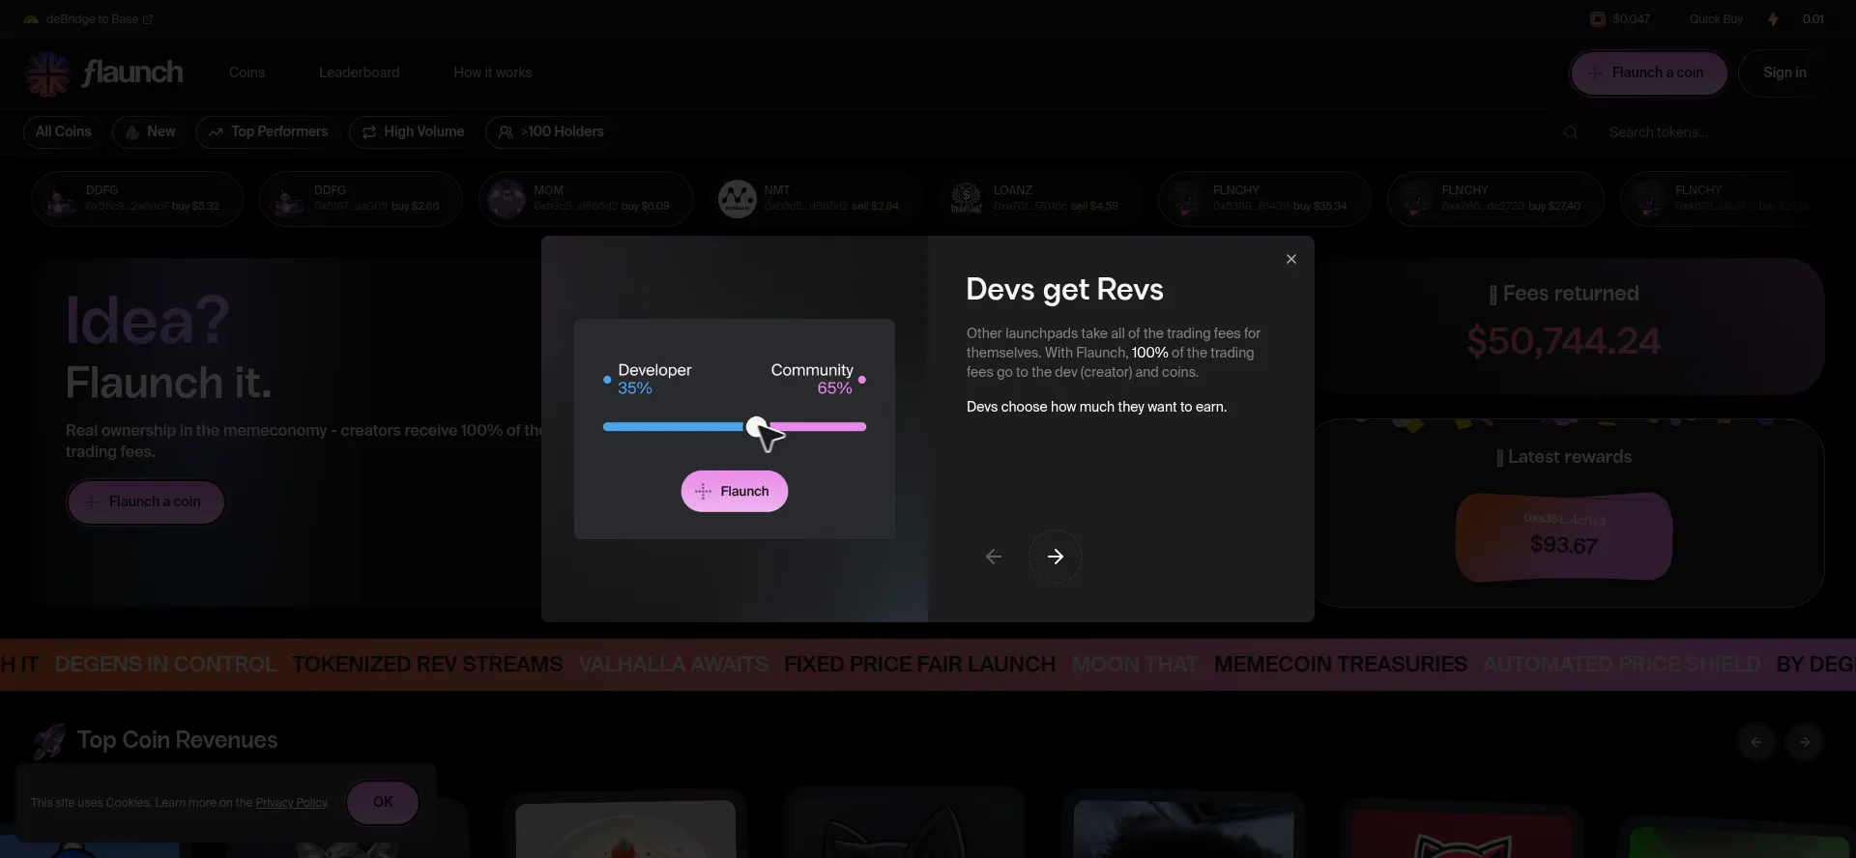Click the trending arrow icon on Top Performers
This screenshot has width=1856, height=858.
[216, 132]
